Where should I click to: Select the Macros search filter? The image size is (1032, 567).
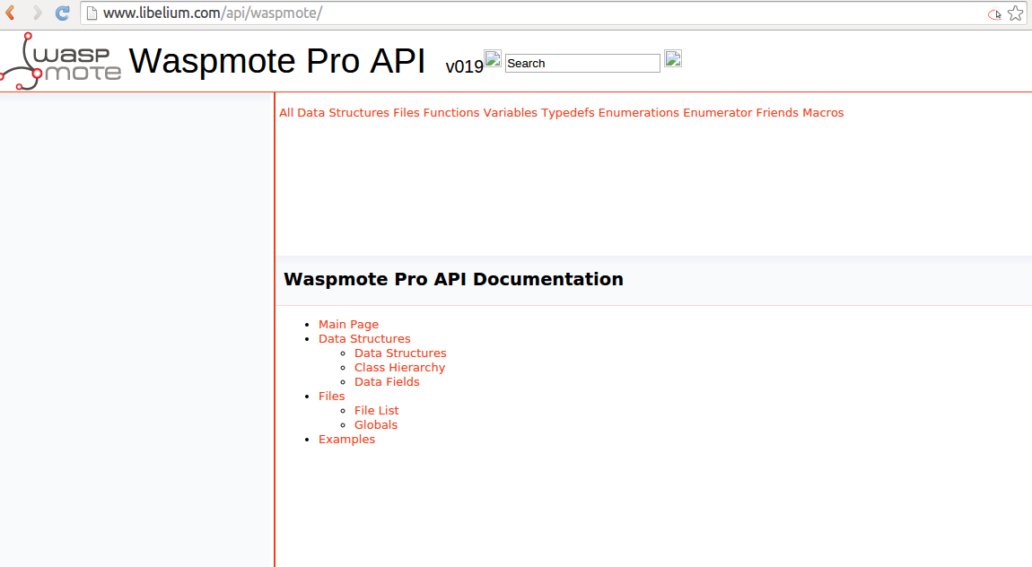click(823, 112)
